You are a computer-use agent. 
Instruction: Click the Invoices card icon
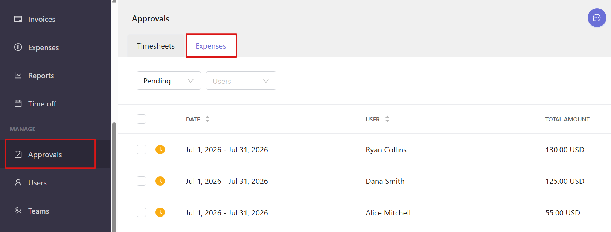[18, 19]
